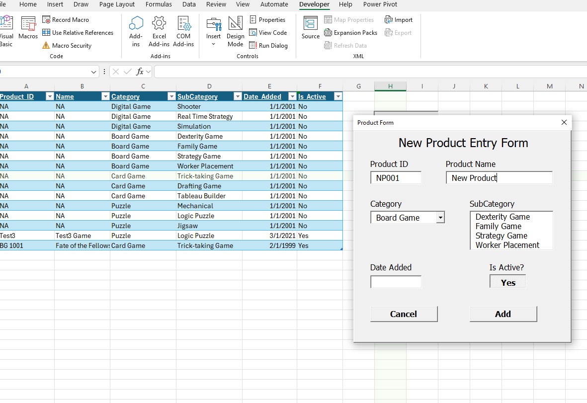Expand the Insert controls dropdown

pos(214,45)
